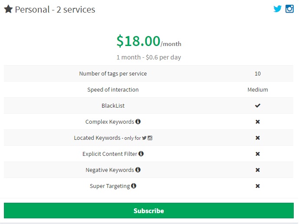Viewport: 302px width, 224px height.
Task: Open Complex Keywords info icon
Action: (x=138, y=122)
